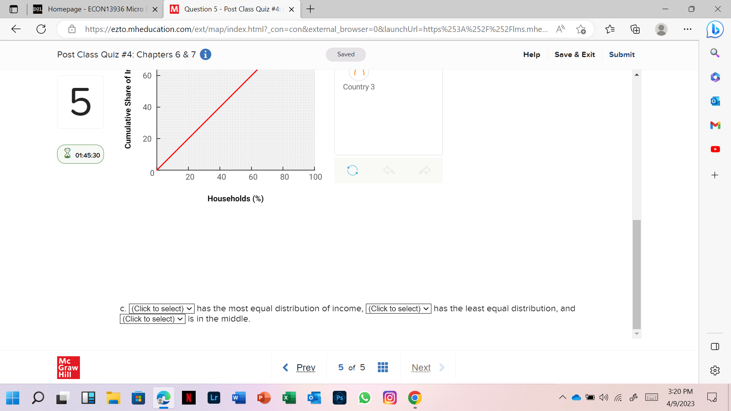This screenshot has width=731, height=411.
Task: Open Bing chat sidebar icon
Action: click(715, 29)
